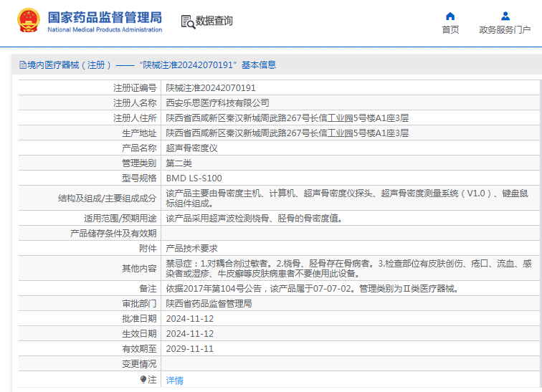Click the 附件 row label
The height and width of the screenshot is (392, 542).
click(x=148, y=249)
